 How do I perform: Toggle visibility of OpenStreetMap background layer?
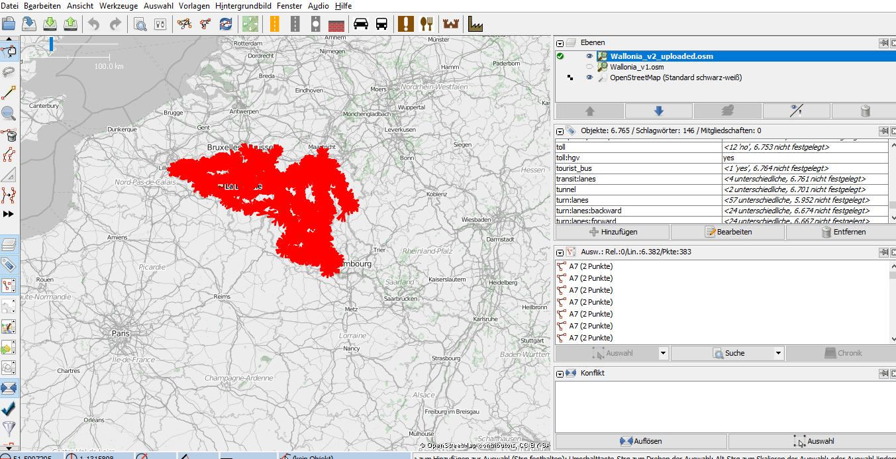click(589, 77)
